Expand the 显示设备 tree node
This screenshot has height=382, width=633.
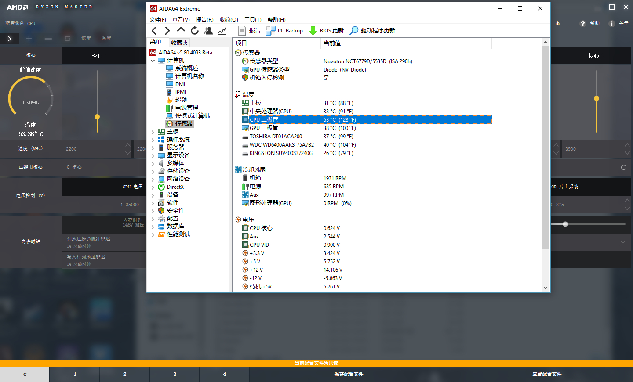coord(153,155)
